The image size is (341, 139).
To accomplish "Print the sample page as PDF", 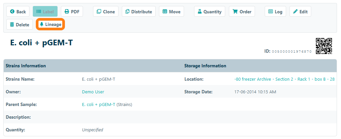I will point(72,12).
